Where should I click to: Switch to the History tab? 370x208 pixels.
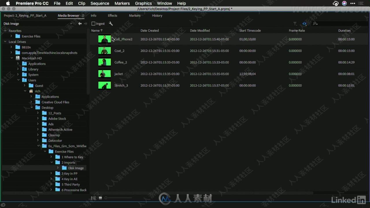click(157, 16)
